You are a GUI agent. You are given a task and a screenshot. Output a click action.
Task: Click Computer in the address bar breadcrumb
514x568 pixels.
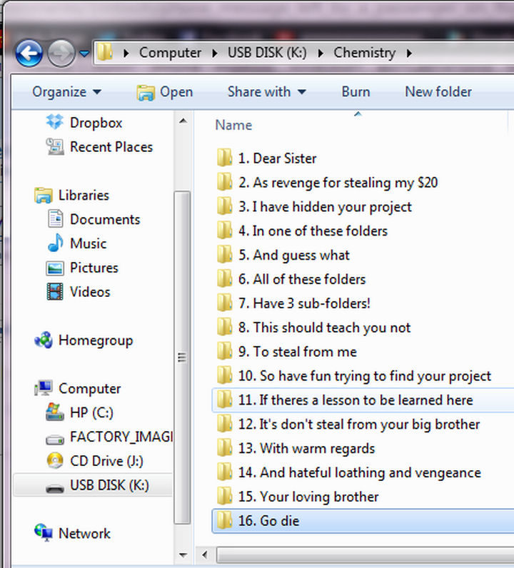pos(170,53)
